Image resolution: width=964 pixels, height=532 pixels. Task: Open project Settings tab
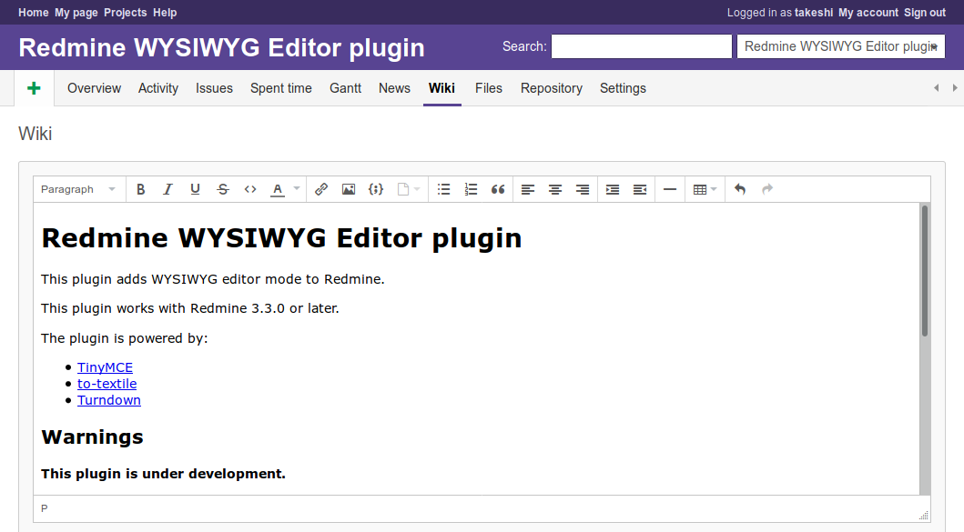[x=623, y=88]
